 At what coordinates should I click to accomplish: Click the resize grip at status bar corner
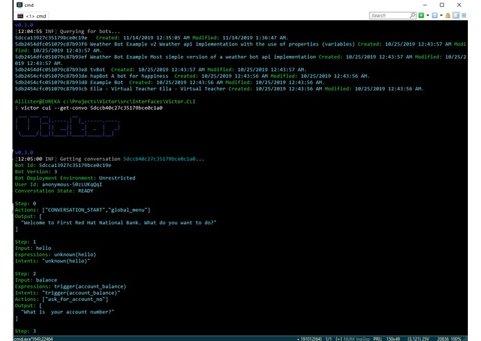(x=465, y=338)
